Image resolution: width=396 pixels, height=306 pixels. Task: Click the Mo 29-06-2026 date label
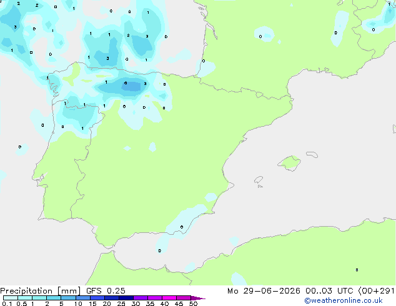(x=264, y=291)
